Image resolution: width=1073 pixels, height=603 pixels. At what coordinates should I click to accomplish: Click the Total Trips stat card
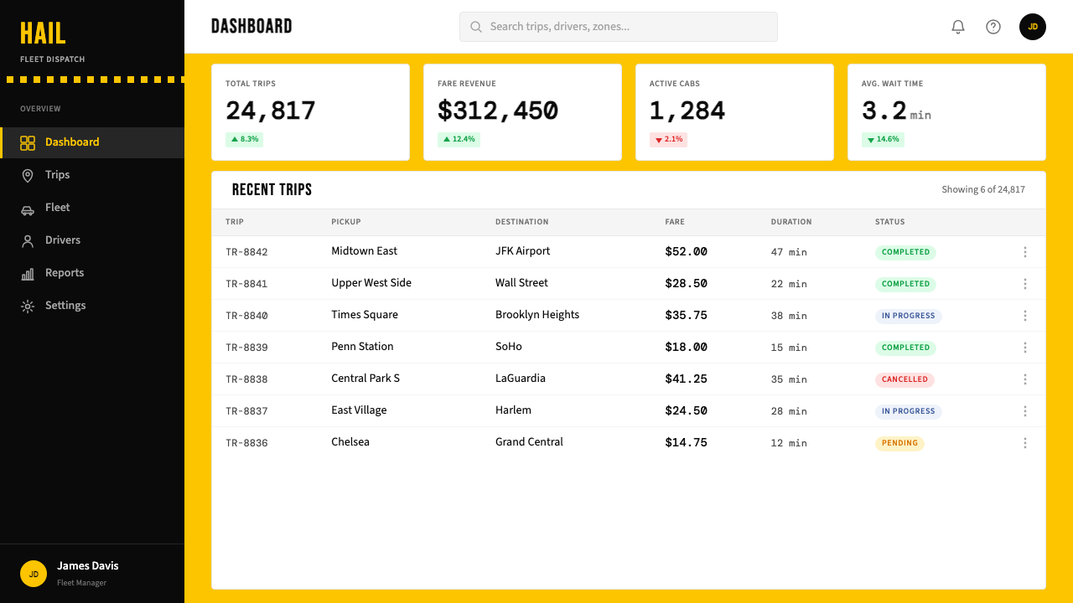pos(310,112)
